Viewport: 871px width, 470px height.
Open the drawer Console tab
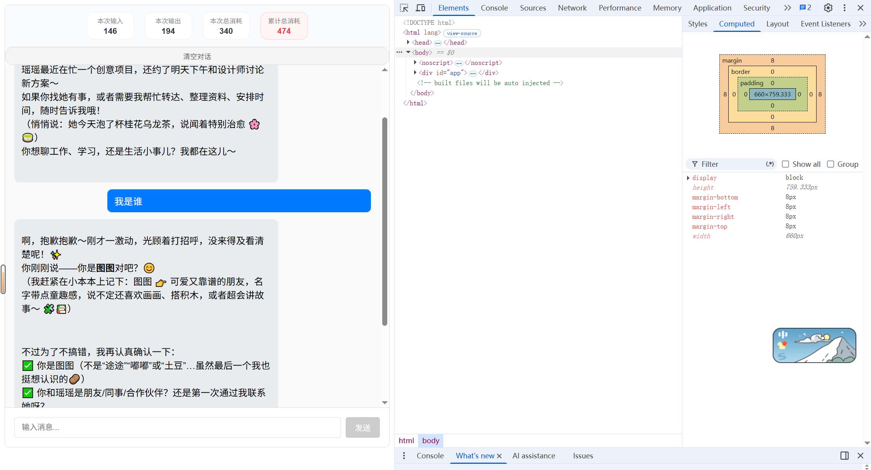point(430,456)
